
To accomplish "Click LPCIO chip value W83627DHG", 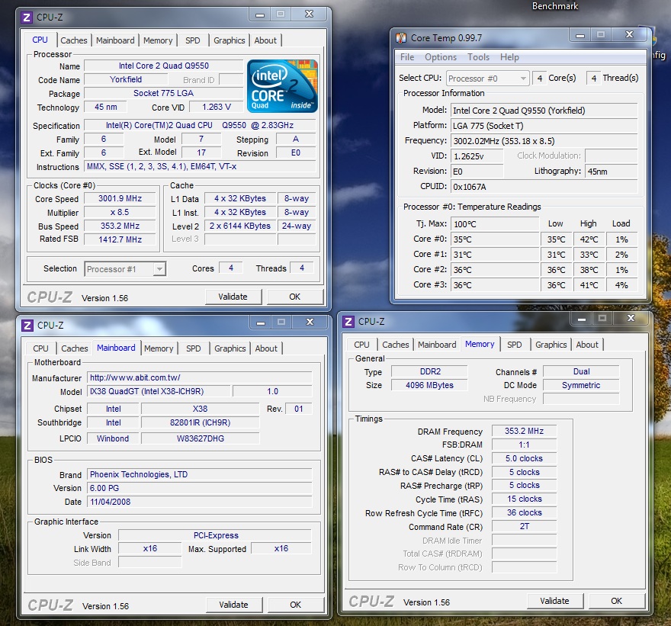I will 201,438.
